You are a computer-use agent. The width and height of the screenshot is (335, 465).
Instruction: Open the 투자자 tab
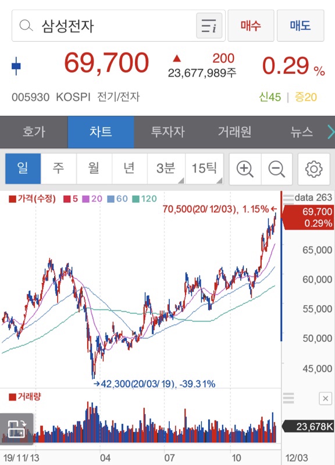coord(167,132)
